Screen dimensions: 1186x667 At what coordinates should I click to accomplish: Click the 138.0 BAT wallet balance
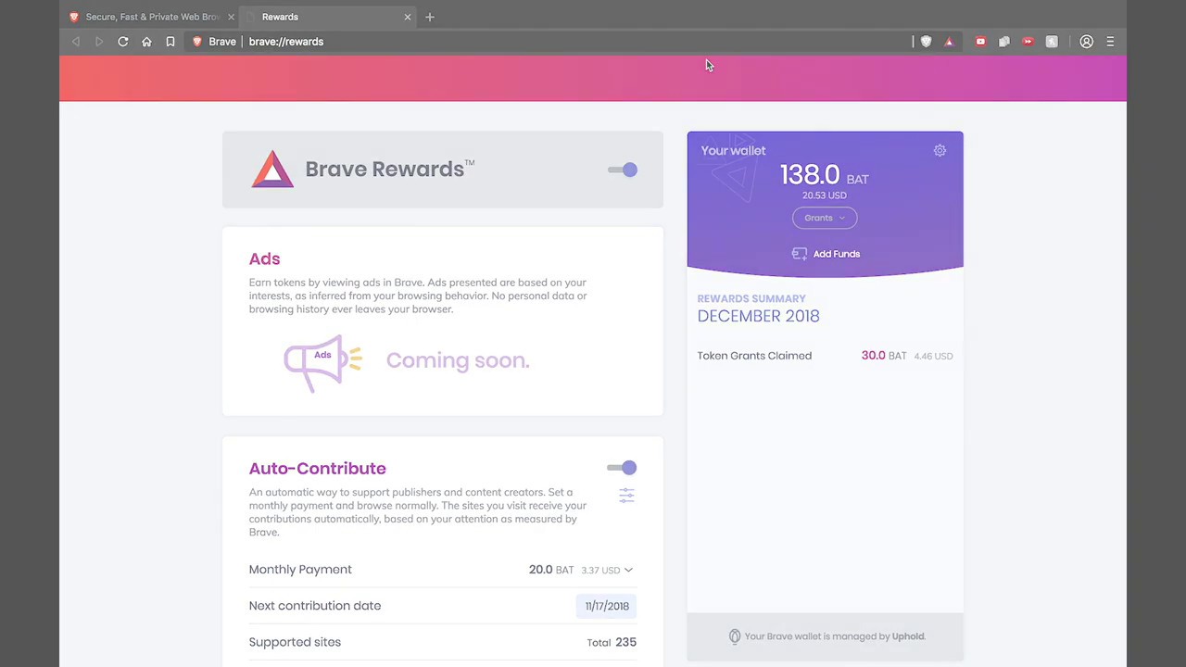click(x=825, y=175)
